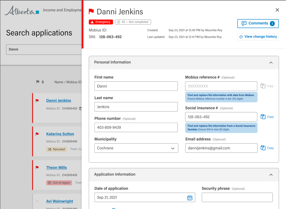
Task: Collapse the Application Information section
Action: (x=271, y=175)
